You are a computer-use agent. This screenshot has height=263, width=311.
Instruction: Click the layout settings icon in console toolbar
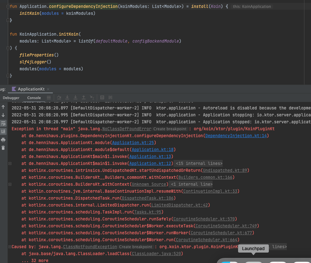pyautogui.click(x=110, y=97)
